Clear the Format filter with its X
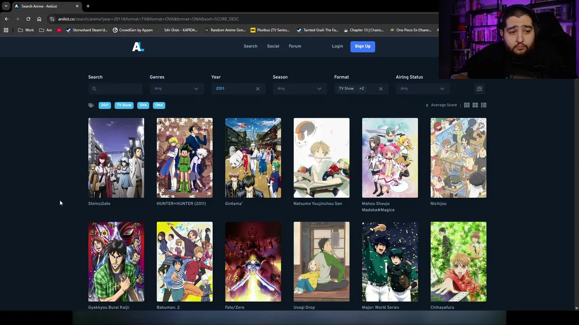This screenshot has height=325, width=579. click(381, 88)
